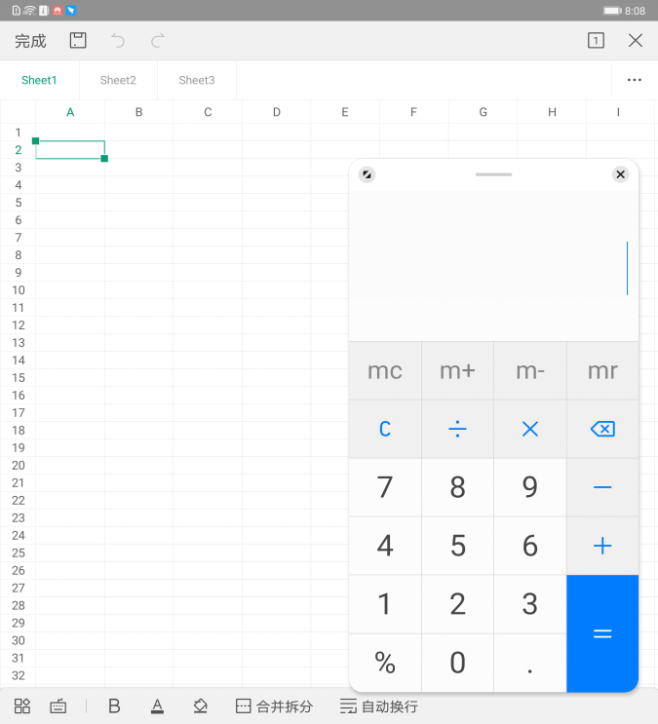Tap the percent key
This screenshot has height=724, width=658.
(385, 663)
